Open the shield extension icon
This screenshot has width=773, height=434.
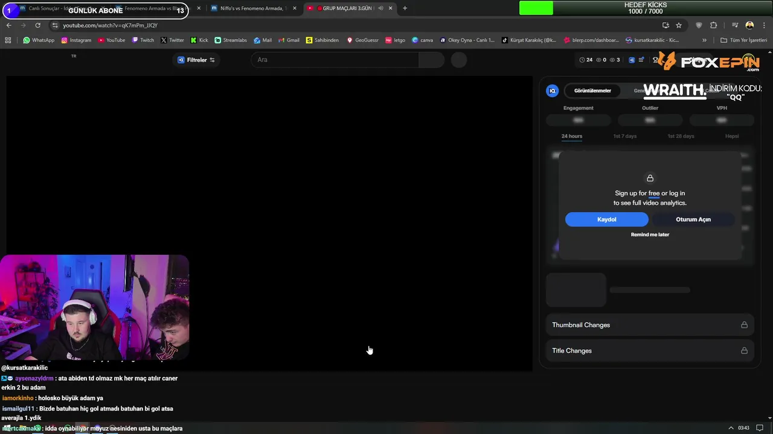click(x=699, y=25)
